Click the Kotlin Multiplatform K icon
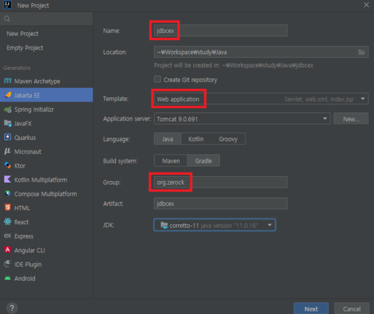374x314 pixels. (8, 179)
